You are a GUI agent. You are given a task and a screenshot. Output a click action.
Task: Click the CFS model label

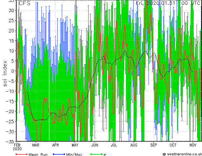click(24, 3)
